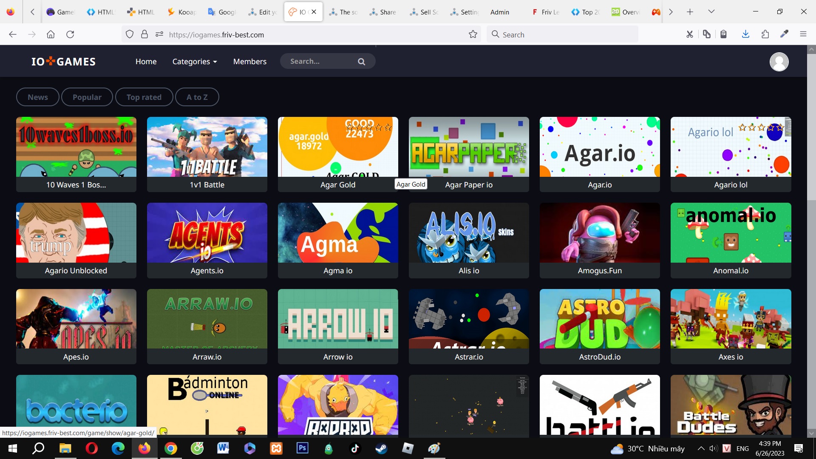Click the search magnifier icon on site

pyautogui.click(x=361, y=62)
